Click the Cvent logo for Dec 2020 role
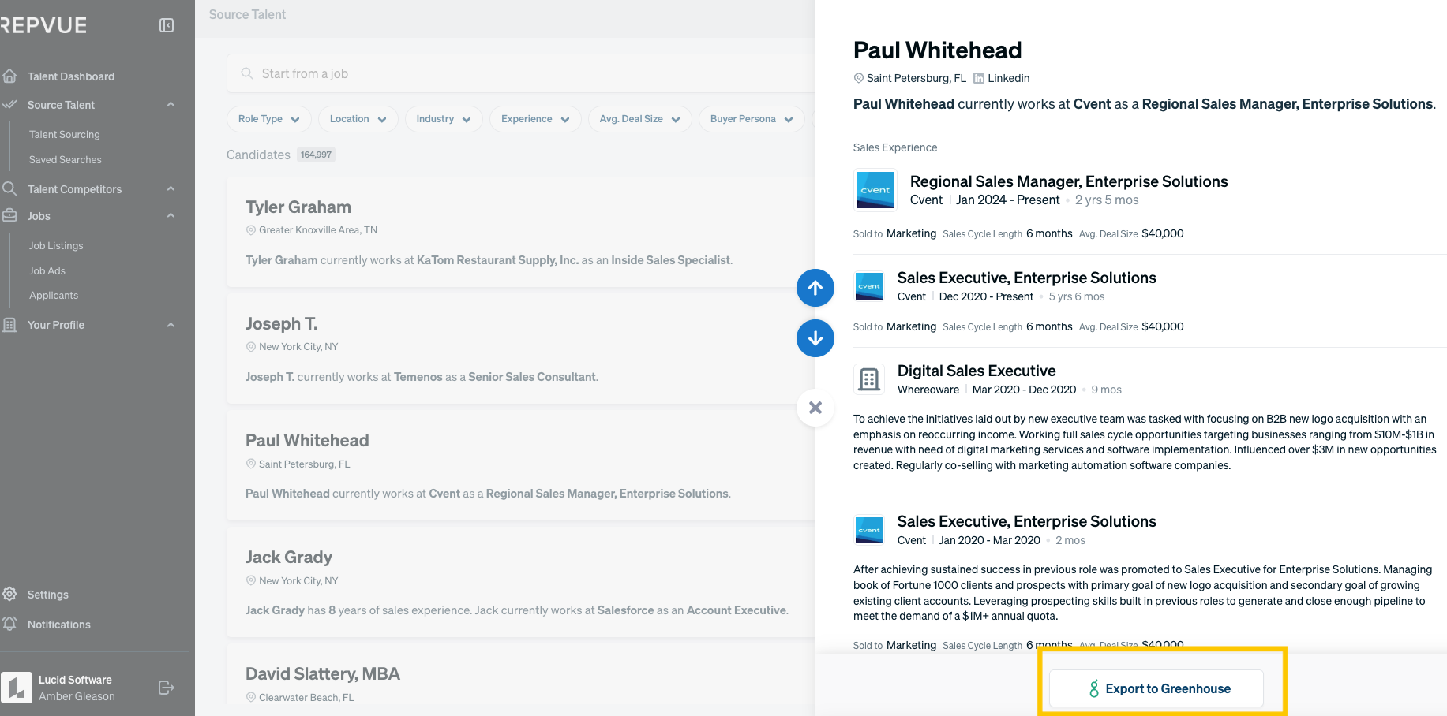This screenshot has height=716, width=1447. pos(869,286)
